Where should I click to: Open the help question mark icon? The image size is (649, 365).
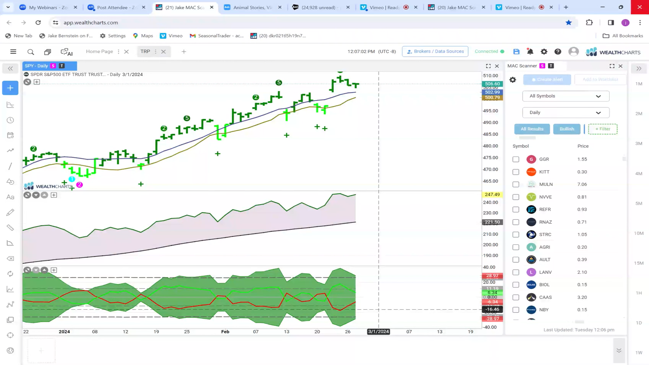[558, 51]
